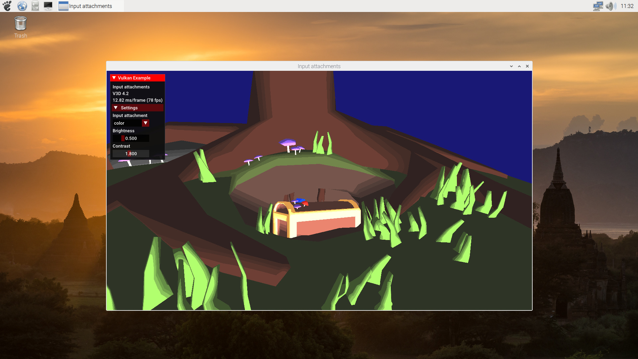The height and width of the screenshot is (359, 638).
Task: Click the window title bar menu
Action: (511, 66)
